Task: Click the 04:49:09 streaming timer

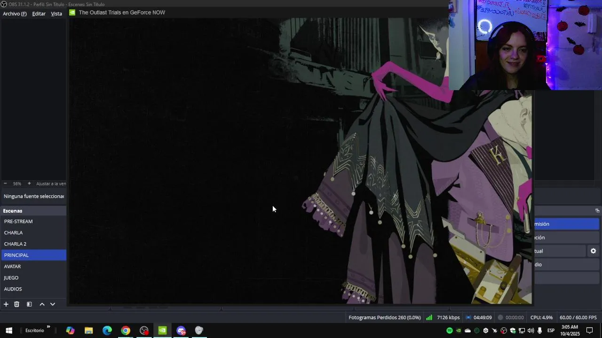Action: pos(479,318)
